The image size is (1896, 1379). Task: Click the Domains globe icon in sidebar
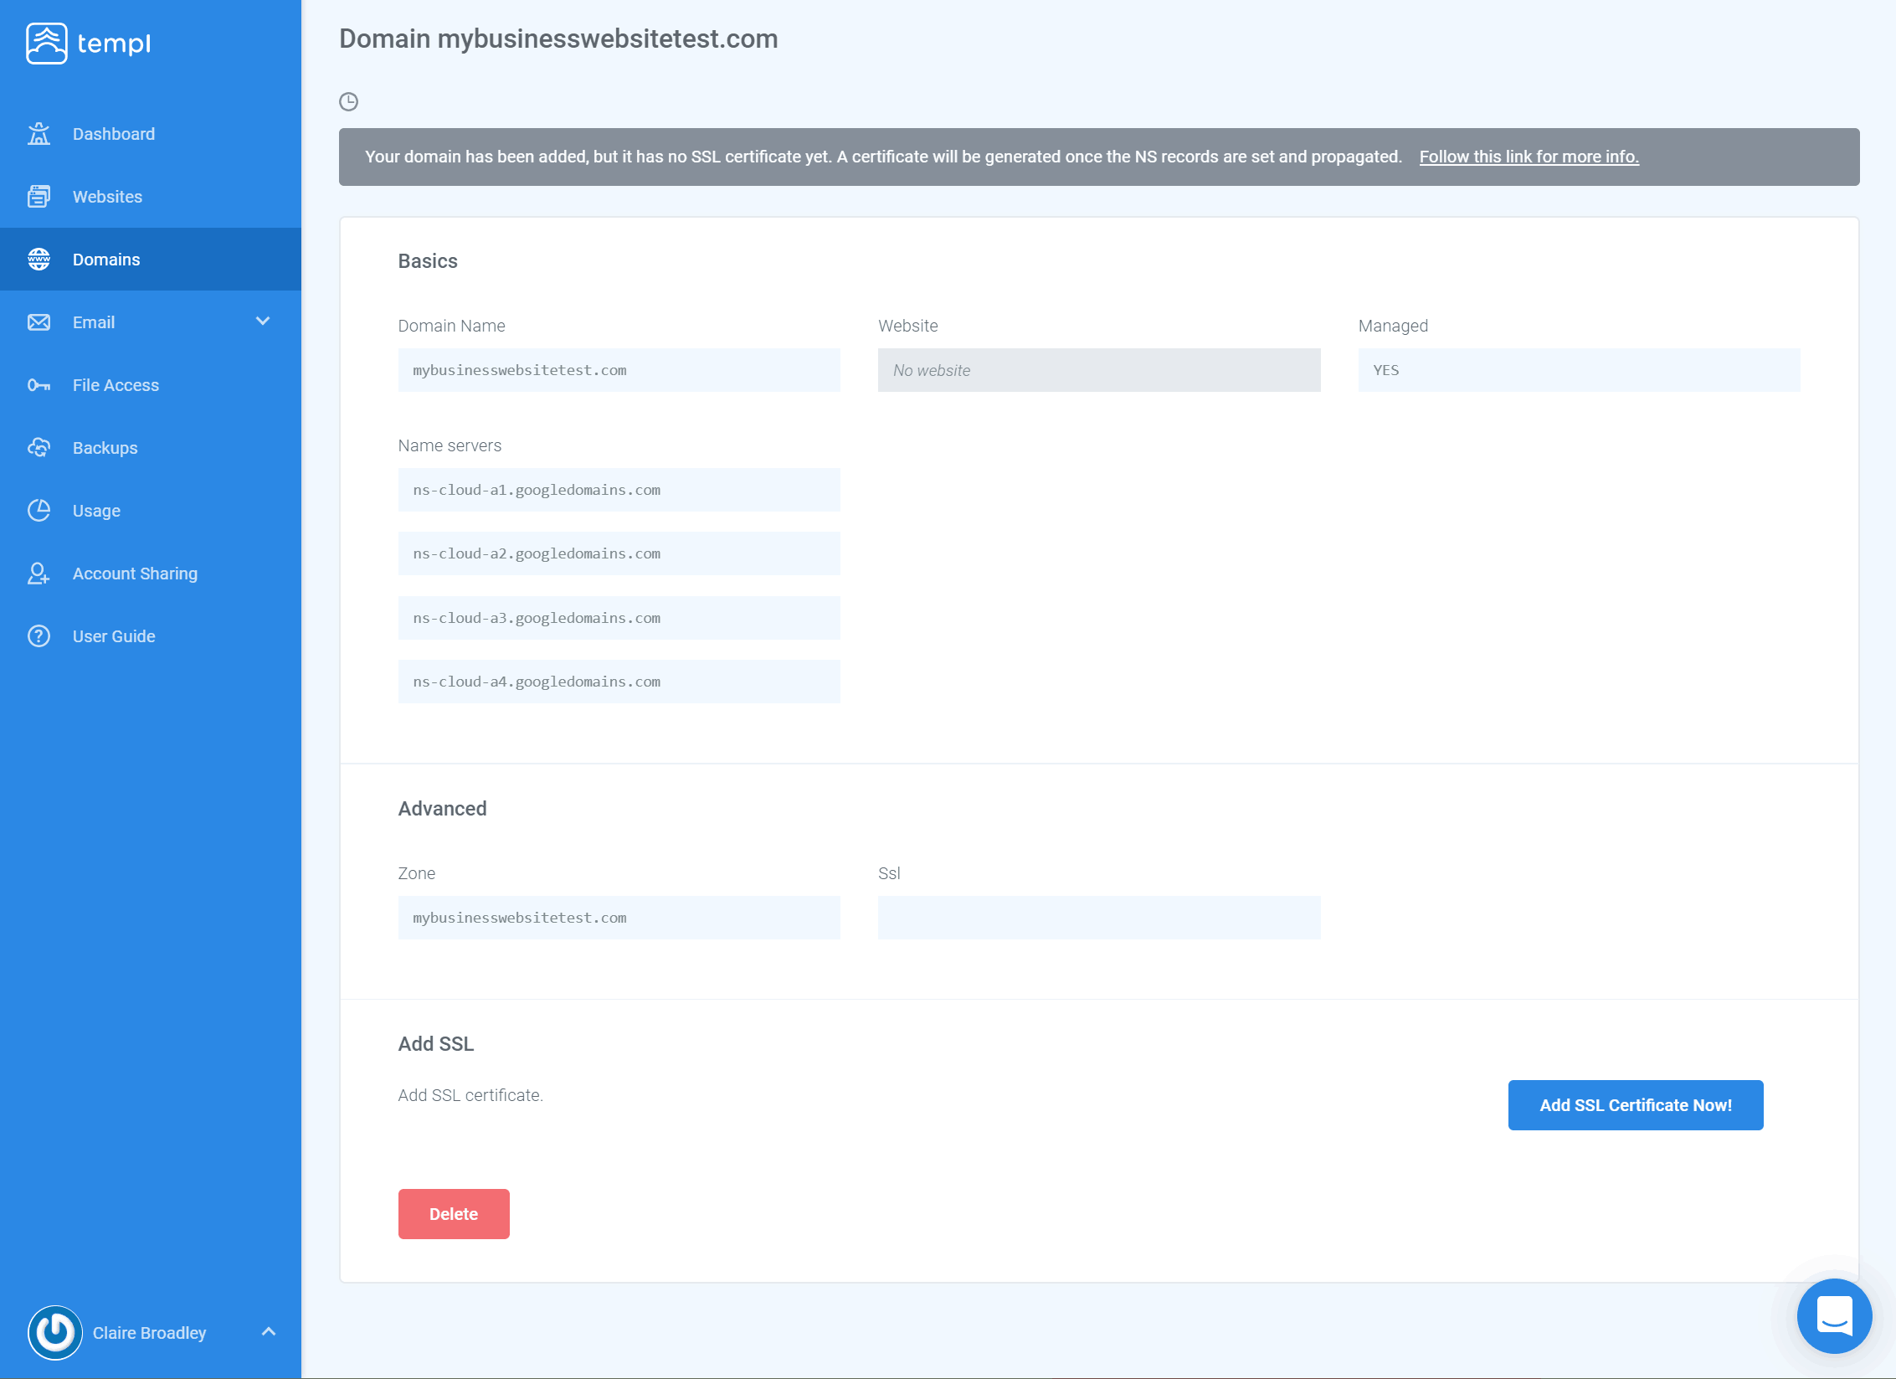39,259
